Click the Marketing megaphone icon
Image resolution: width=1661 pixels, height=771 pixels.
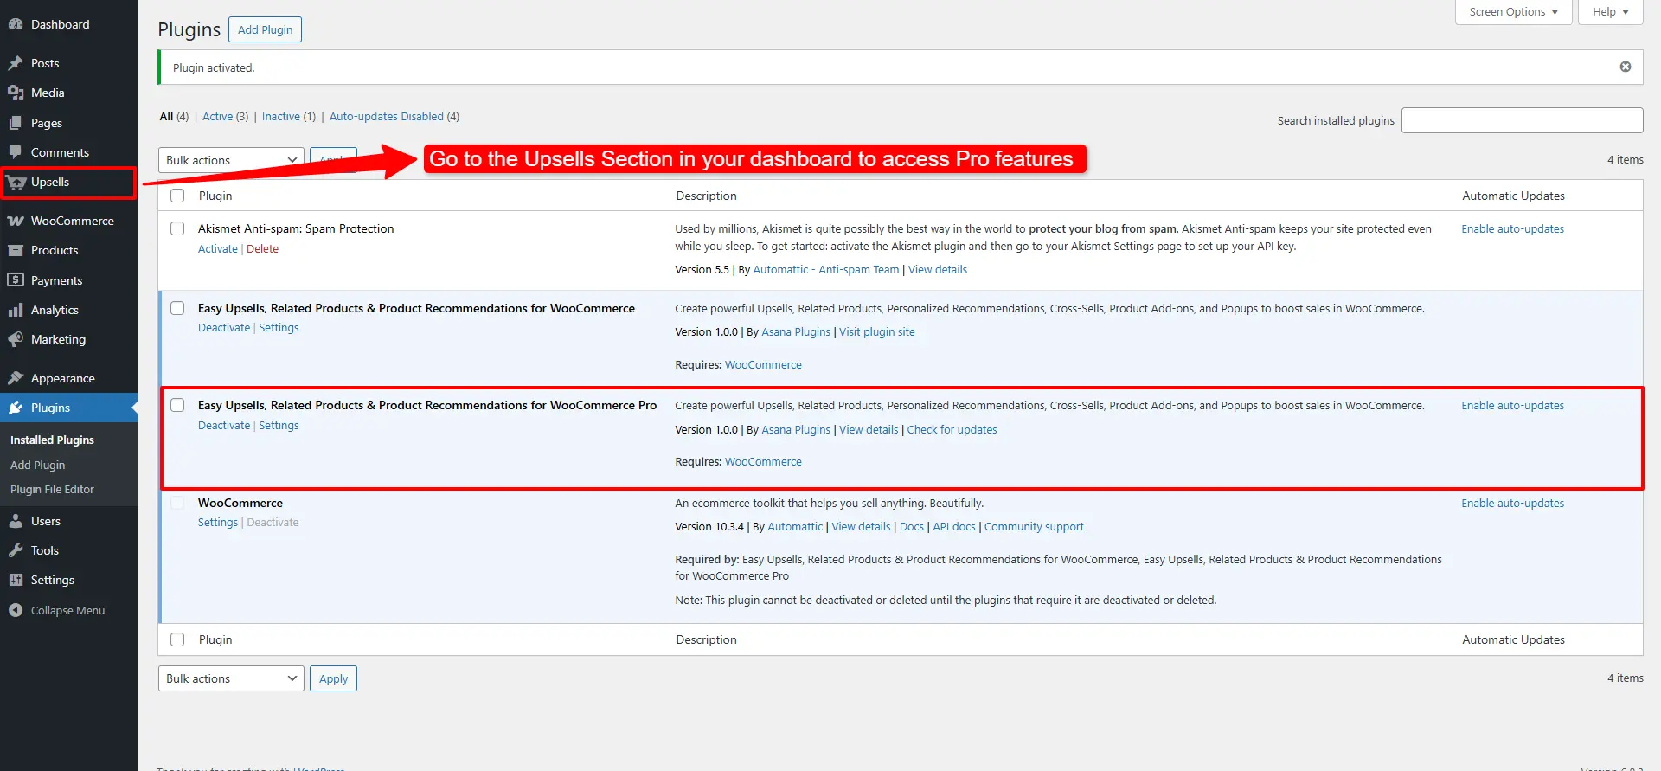click(x=16, y=339)
